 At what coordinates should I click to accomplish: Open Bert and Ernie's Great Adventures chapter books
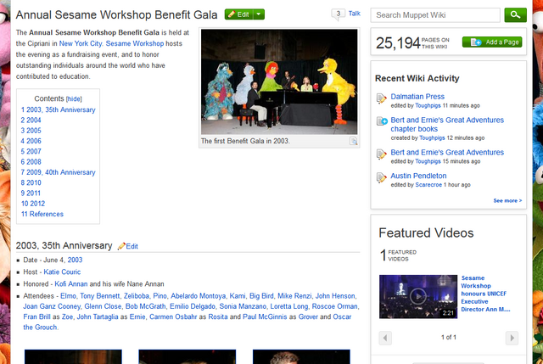[447, 125]
